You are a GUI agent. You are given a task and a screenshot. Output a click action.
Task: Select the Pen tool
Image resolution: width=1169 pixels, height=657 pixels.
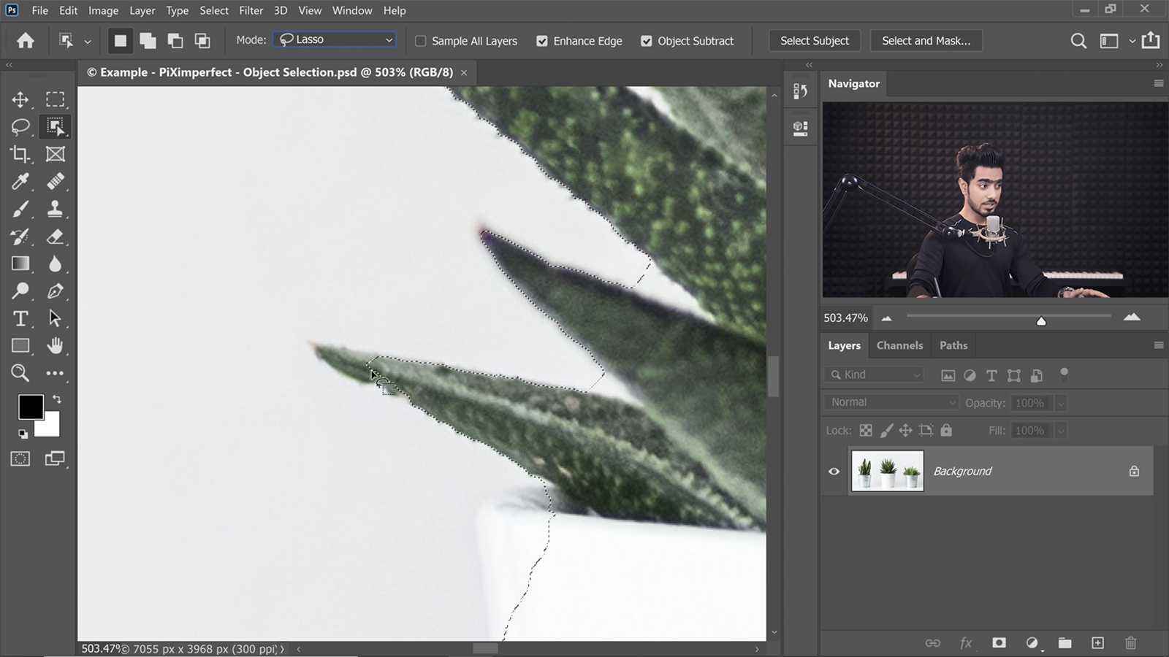click(x=56, y=291)
